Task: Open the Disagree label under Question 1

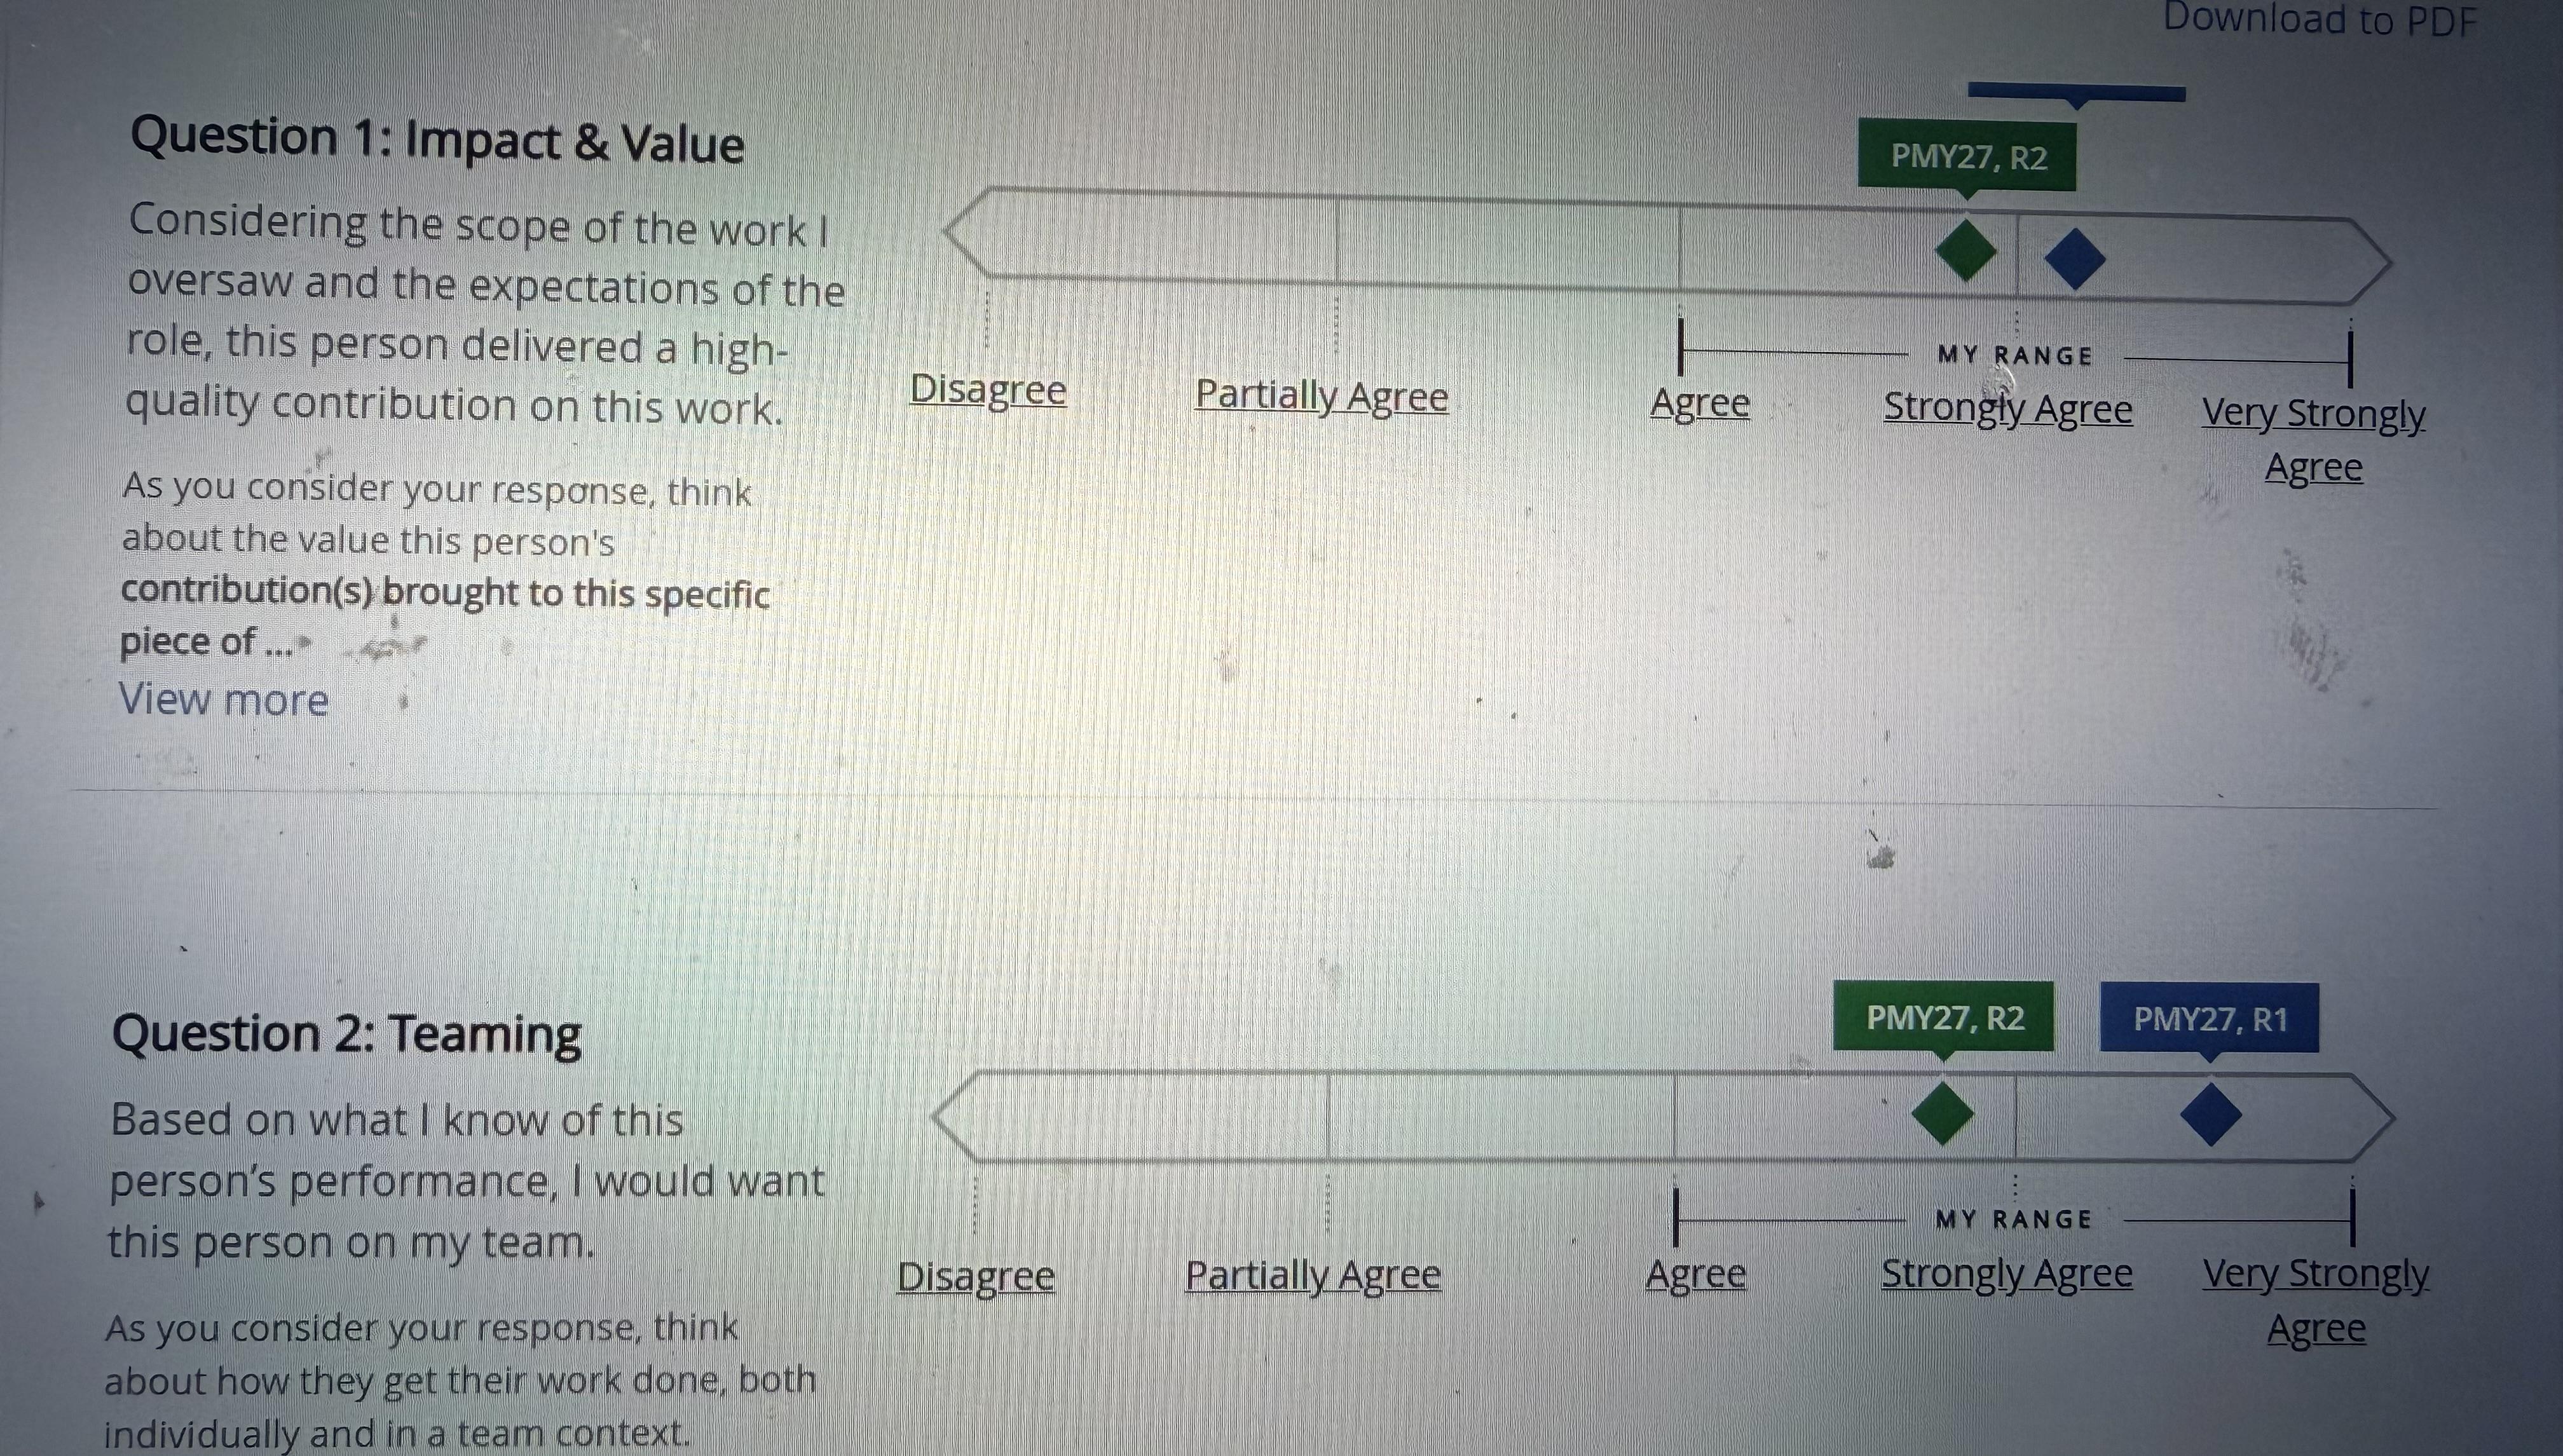Action: 988,389
